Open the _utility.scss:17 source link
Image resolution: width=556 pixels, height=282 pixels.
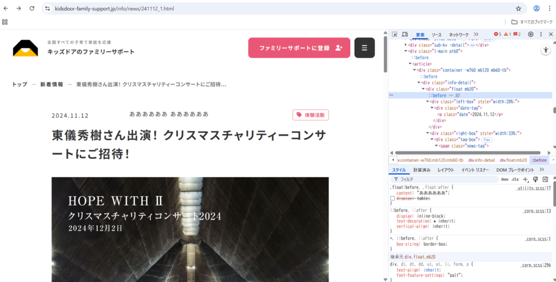click(x=533, y=188)
